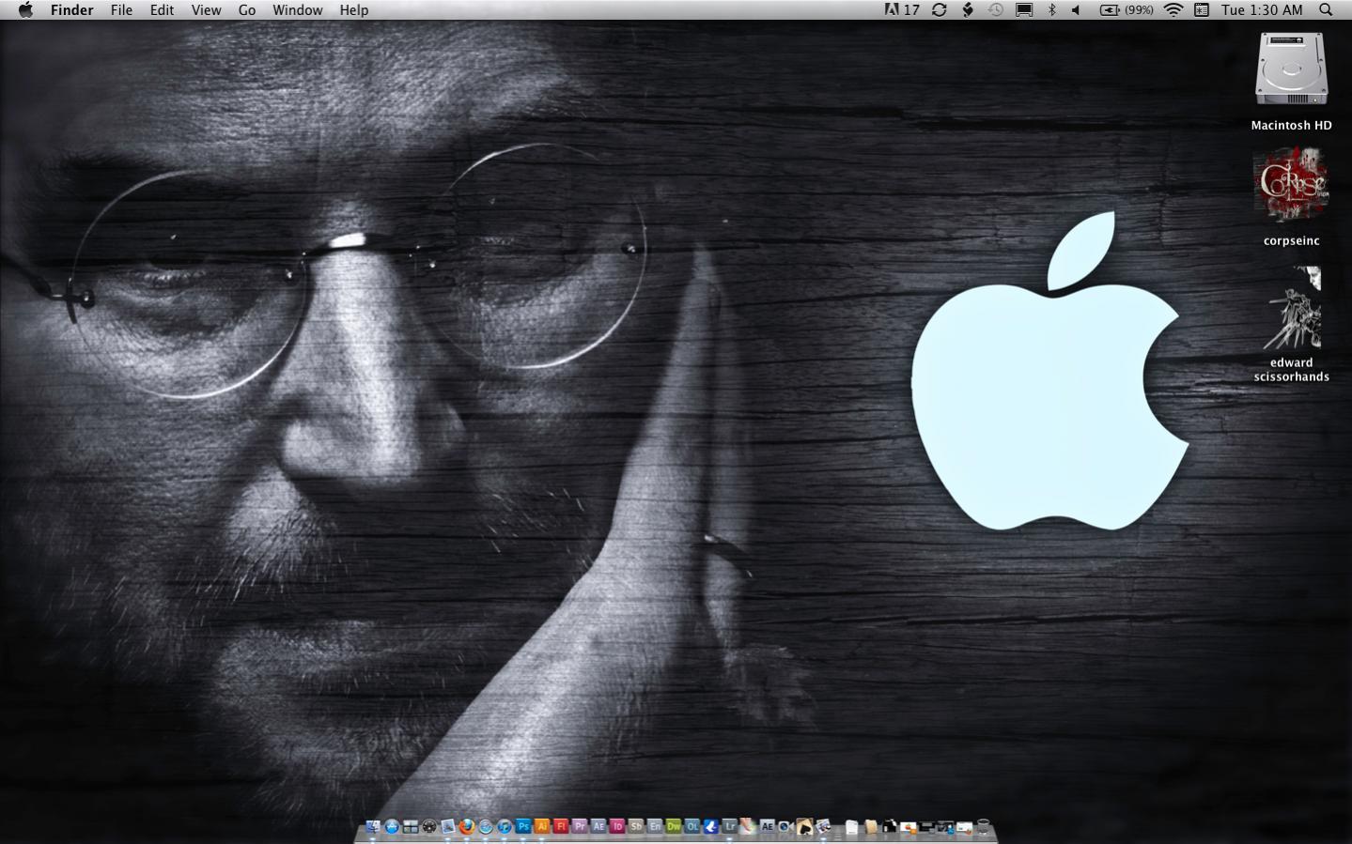The height and width of the screenshot is (844, 1352).
Task: Launch Soundbooth (Sb) from the Dock
Action: [636, 826]
